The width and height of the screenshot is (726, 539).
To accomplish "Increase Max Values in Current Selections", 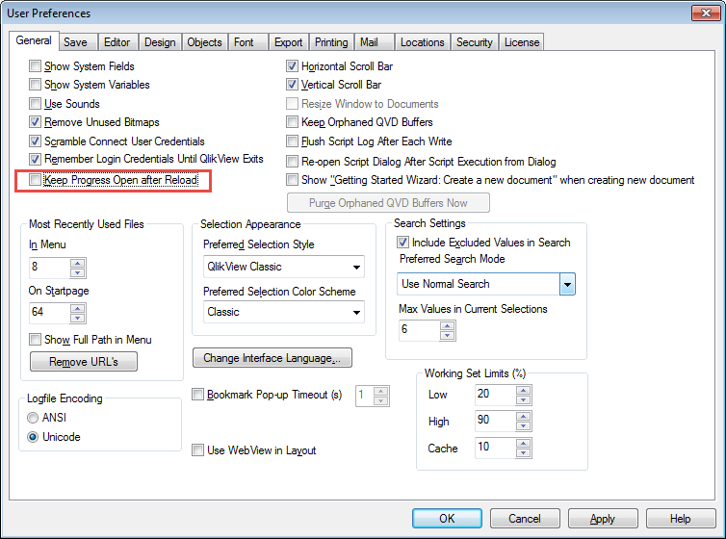I will pos(447,325).
